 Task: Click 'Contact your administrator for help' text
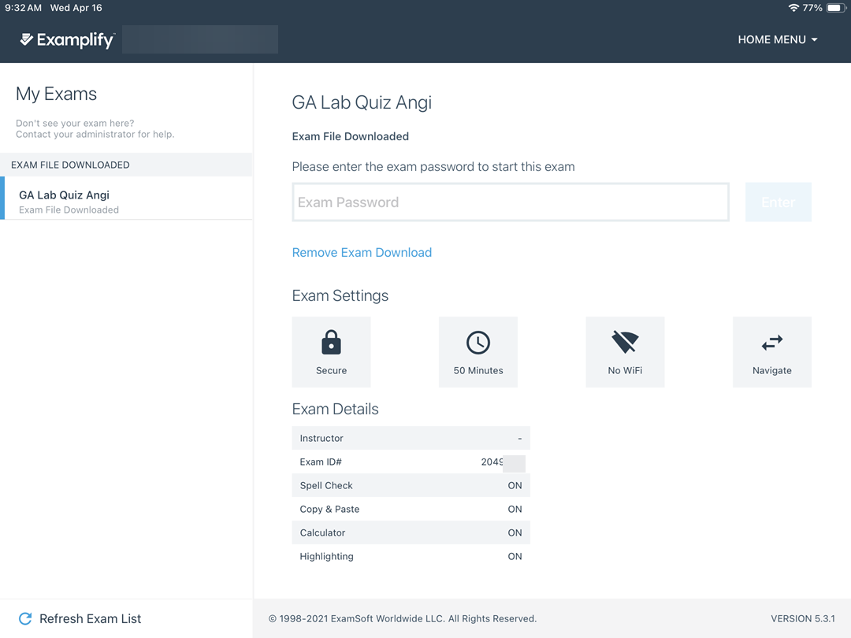95,134
